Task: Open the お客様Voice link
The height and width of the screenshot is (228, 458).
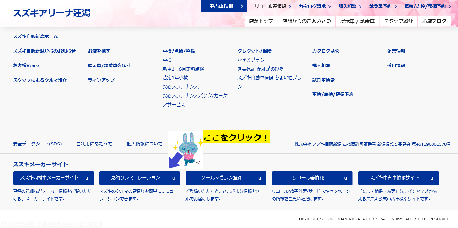Action: coord(26,65)
